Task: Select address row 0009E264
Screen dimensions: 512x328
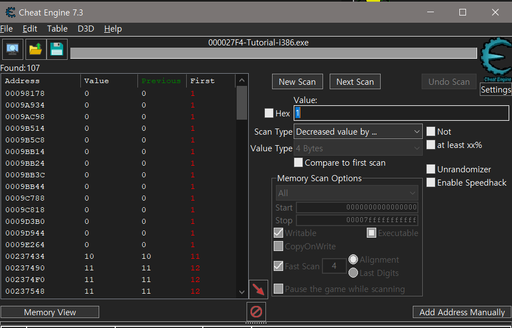Action: 119,245
